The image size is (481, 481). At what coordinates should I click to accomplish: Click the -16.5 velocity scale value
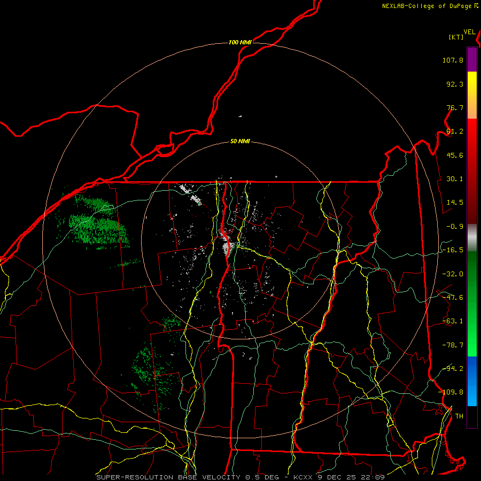453,250
